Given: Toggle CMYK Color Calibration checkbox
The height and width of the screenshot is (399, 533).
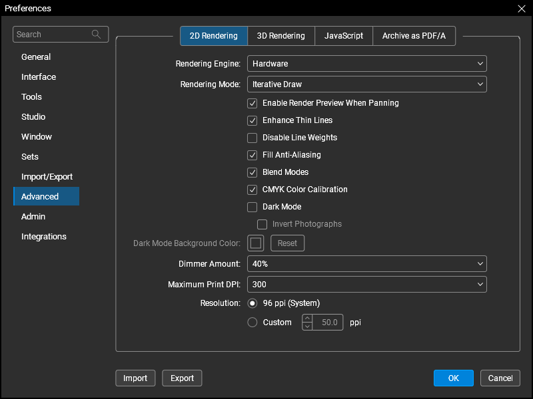Looking at the screenshot, I should (253, 190).
